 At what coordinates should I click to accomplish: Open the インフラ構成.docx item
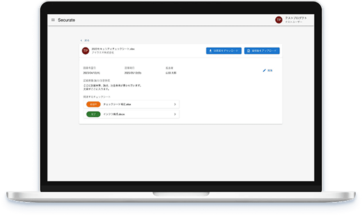(x=114, y=114)
